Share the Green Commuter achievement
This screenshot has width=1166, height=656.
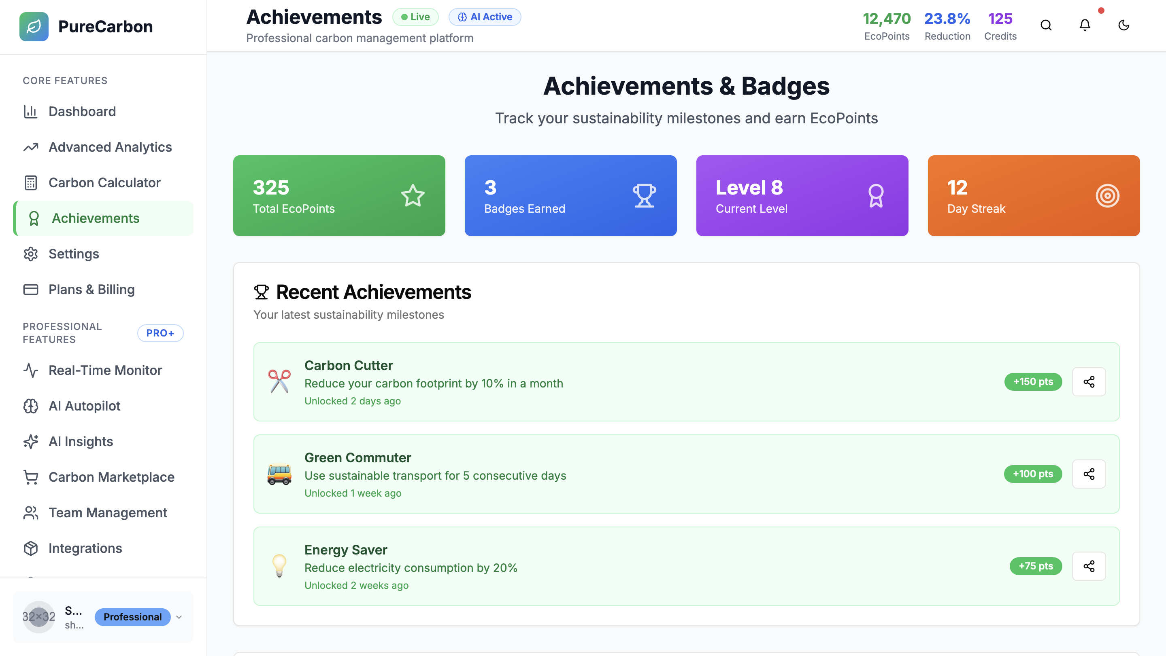tap(1089, 474)
